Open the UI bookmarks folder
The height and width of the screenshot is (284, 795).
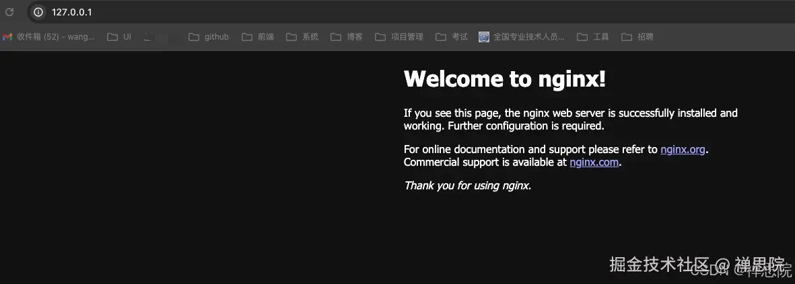pos(120,37)
